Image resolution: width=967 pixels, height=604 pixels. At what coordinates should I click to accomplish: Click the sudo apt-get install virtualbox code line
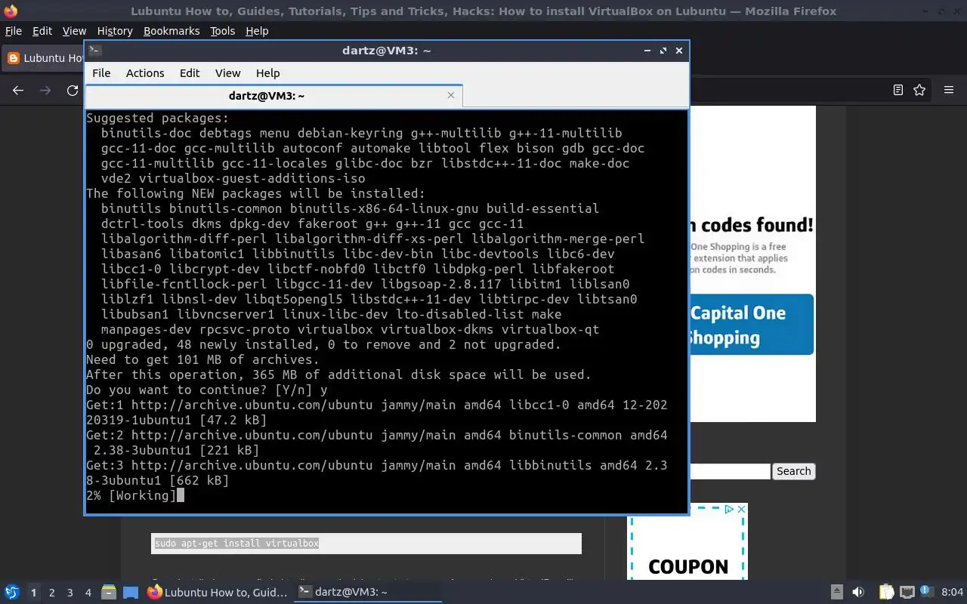237,543
